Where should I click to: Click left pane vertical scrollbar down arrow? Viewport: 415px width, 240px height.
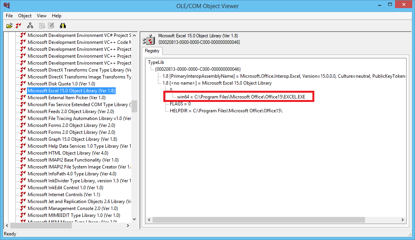coord(134,219)
